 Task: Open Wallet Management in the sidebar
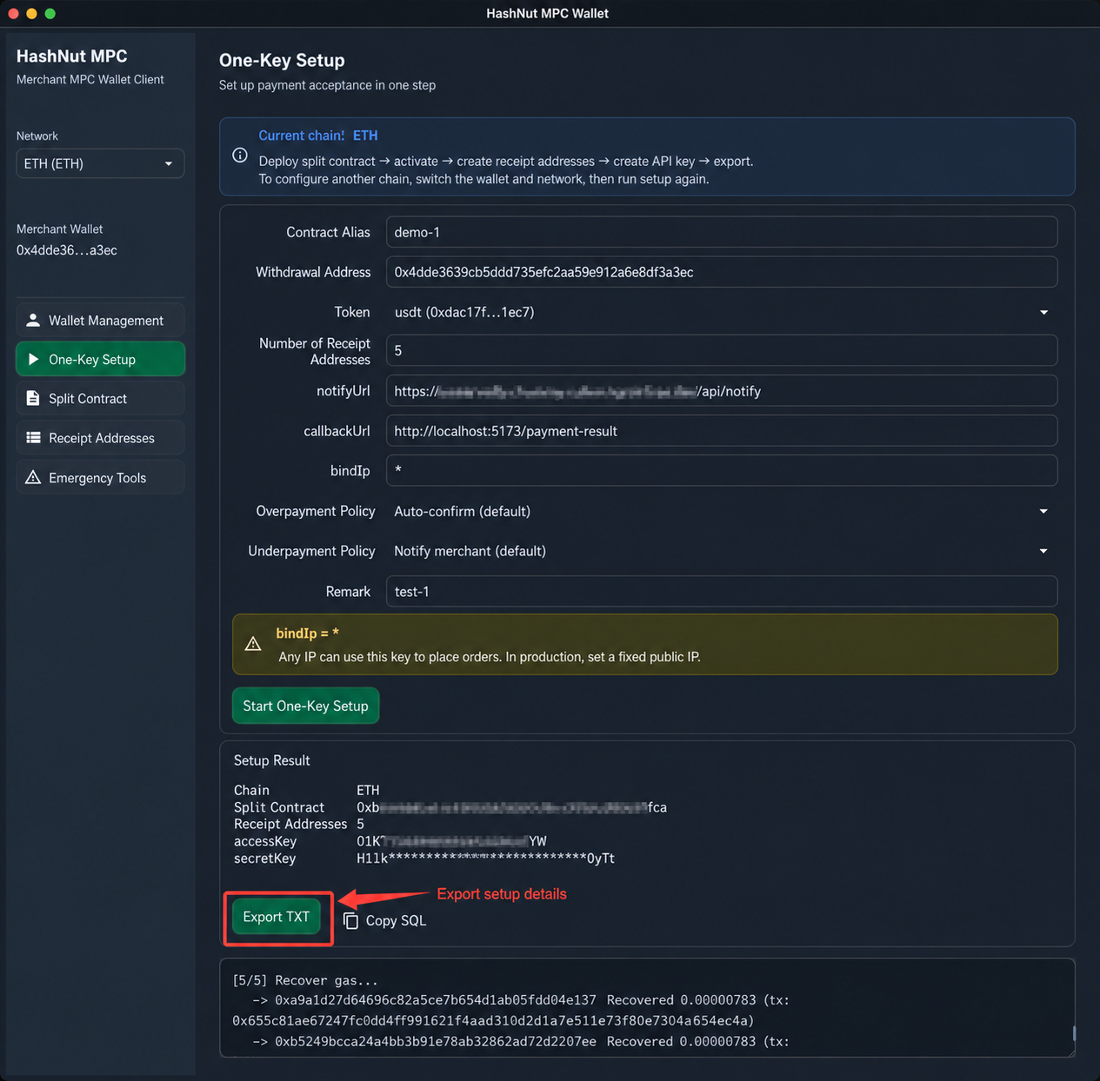click(x=100, y=321)
